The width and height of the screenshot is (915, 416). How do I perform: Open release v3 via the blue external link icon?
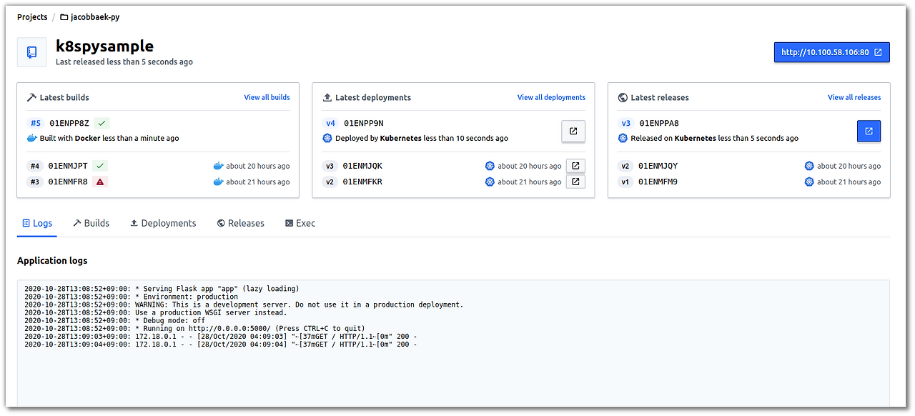[869, 131]
